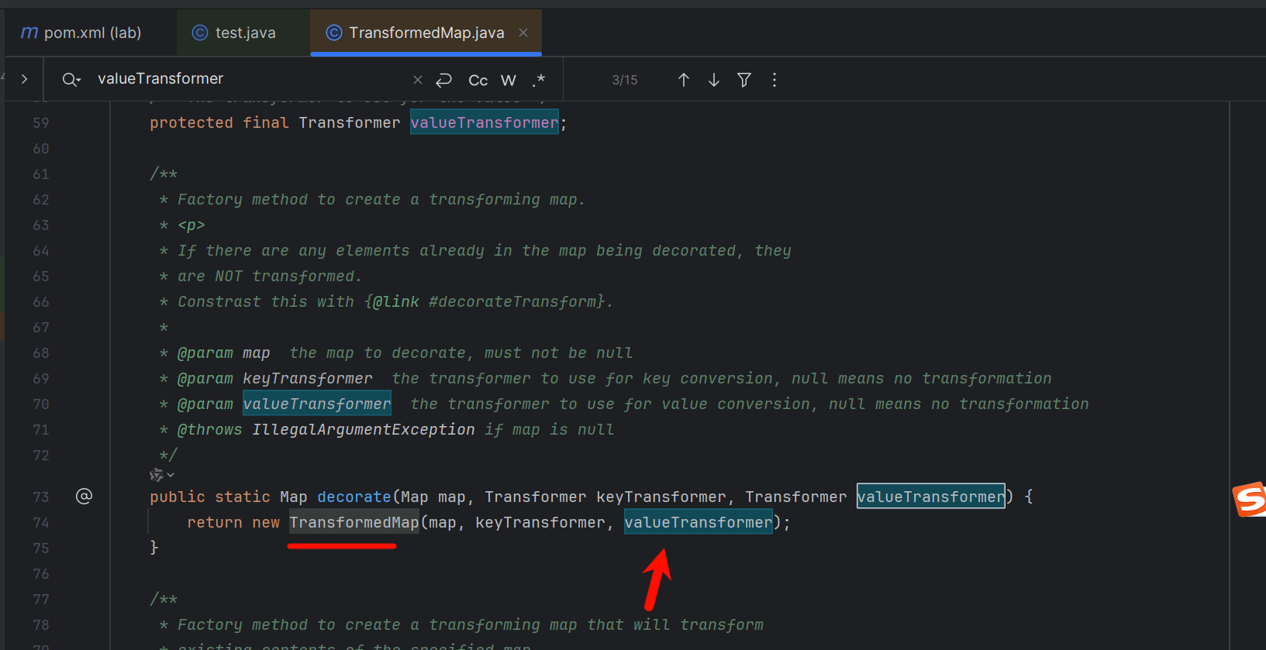Viewport: 1266px width, 650px height.
Task: Open the search history dropdown
Action: click(71, 80)
